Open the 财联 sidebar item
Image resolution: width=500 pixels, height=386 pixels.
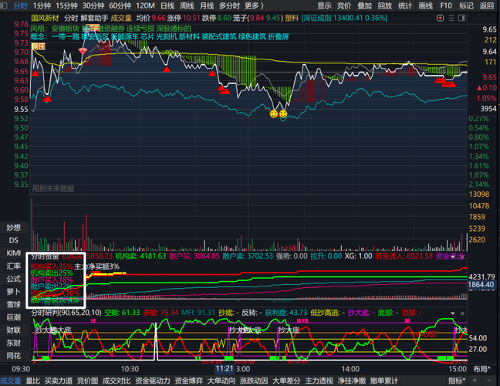(x=14, y=330)
